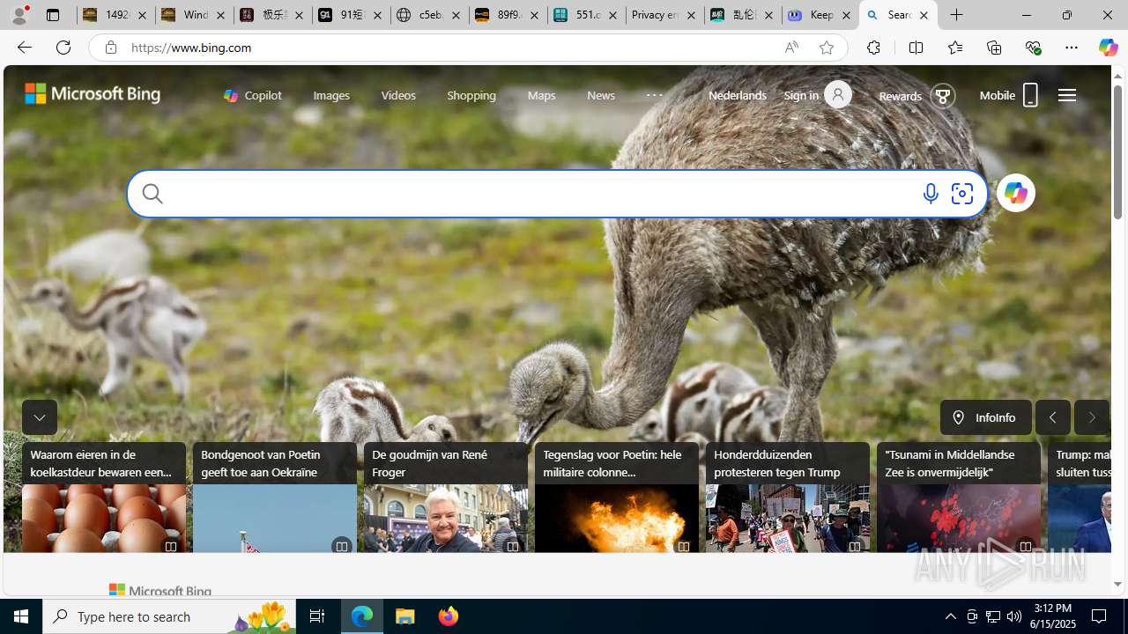The image size is (1128, 634).
Task: Open Task View on the taskbar
Action: [316, 616]
